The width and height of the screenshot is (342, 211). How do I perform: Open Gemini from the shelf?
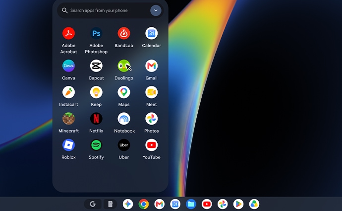pyautogui.click(x=128, y=204)
